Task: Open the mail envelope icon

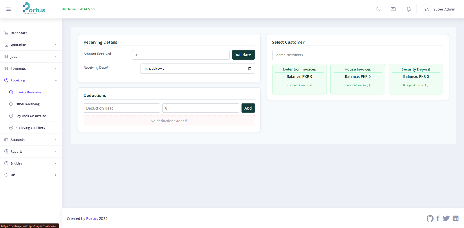Action: click(x=393, y=9)
